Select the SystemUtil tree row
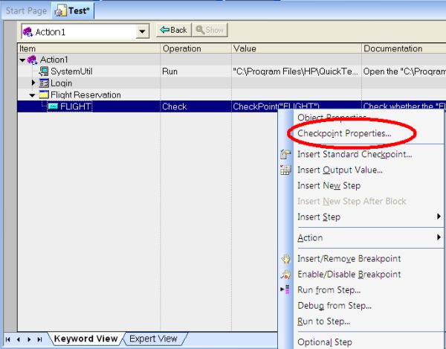Image resolution: width=446 pixels, height=349 pixels. (x=71, y=71)
